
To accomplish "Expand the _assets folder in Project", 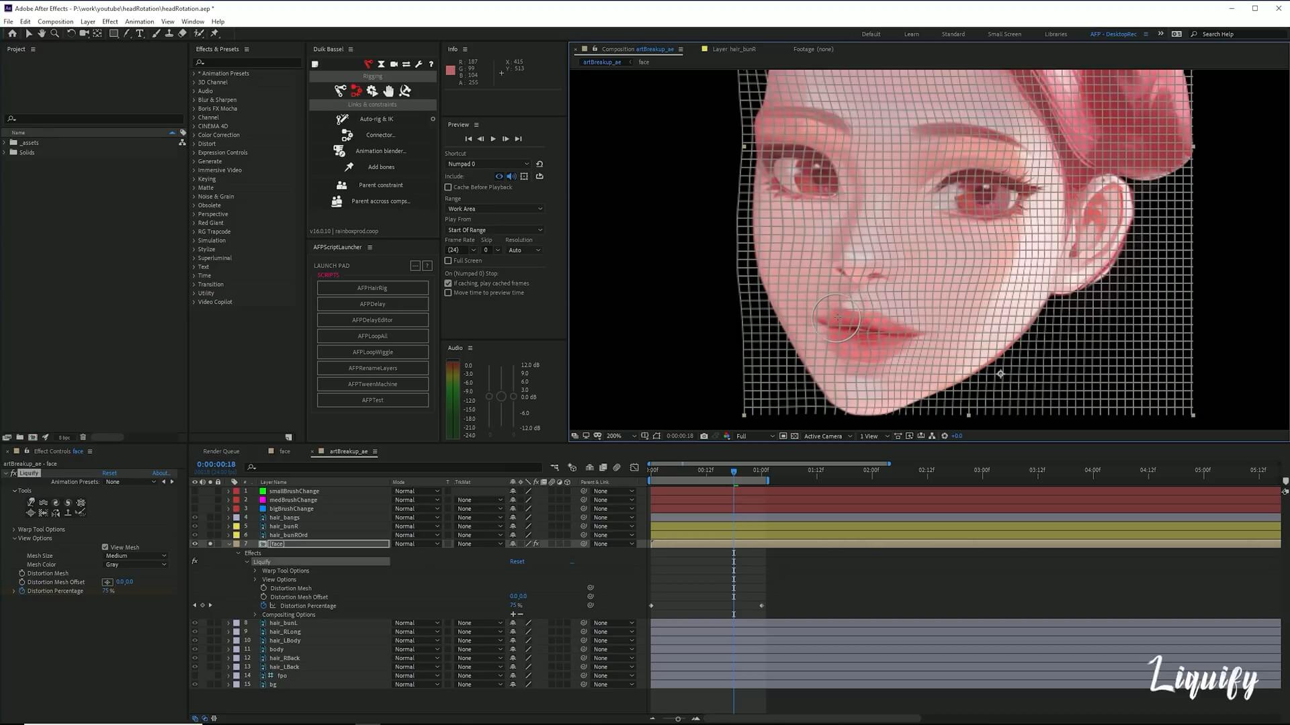I will (x=5, y=143).
